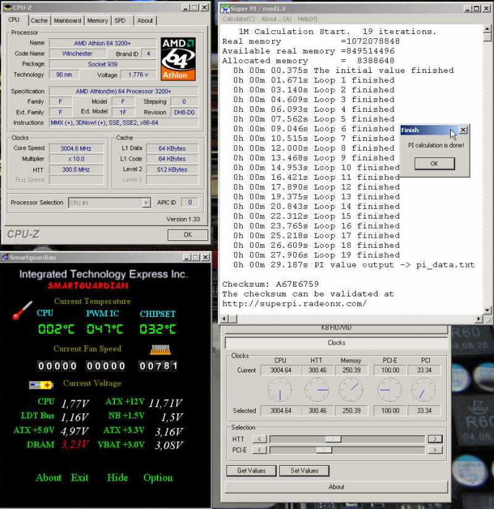Click the AMD Athlon 64 logo

tap(178, 59)
